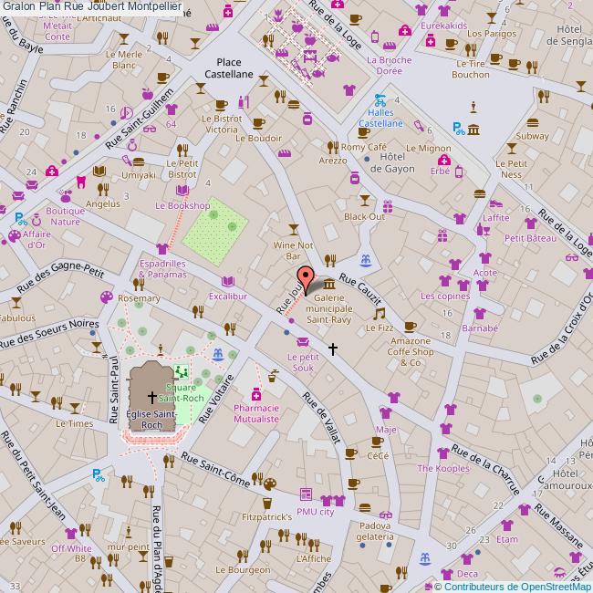The image size is (593, 593).
Task: Select the book icon above Le Bookshop
Action: pos(183,191)
